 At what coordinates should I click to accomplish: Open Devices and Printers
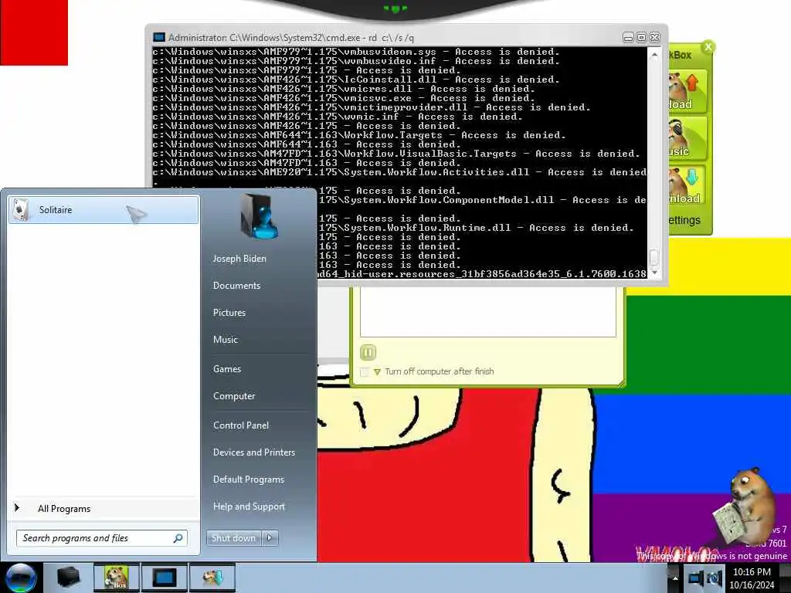(x=253, y=452)
